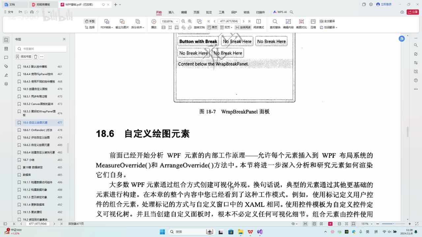Open 查找替换 find and replace
Viewport: 422px width, 237px height.
(x=275, y=24)
